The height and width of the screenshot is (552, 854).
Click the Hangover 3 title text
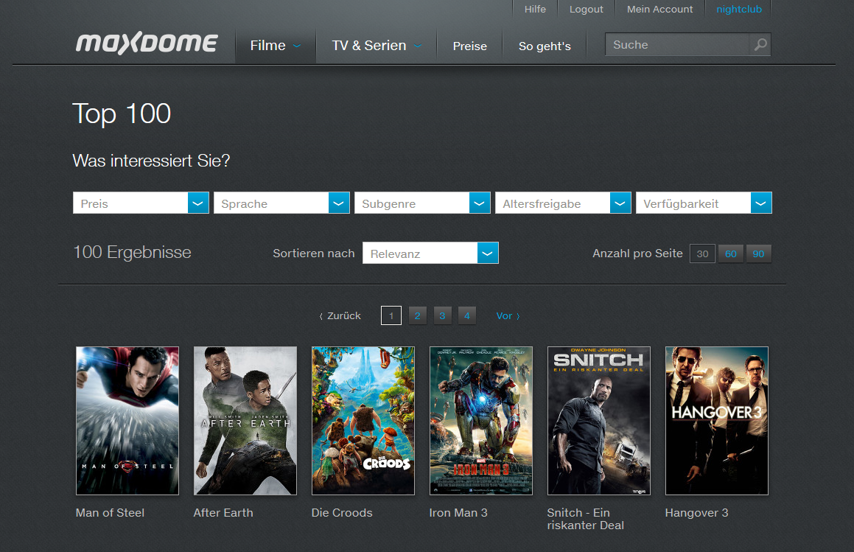pos(696,513)
